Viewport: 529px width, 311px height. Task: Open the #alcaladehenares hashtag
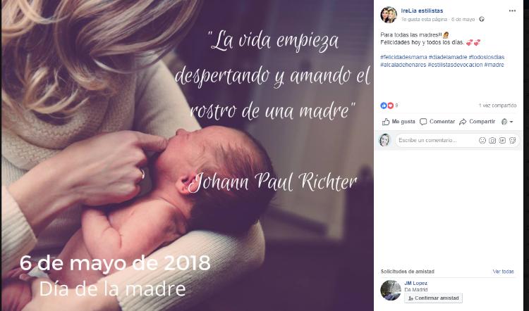click(403, 65)
